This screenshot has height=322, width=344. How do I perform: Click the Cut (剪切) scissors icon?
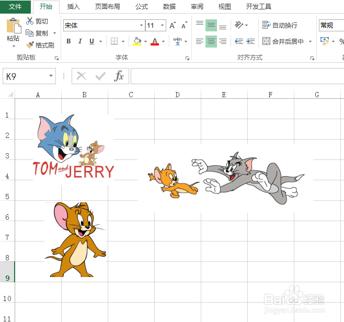[30, 21]
